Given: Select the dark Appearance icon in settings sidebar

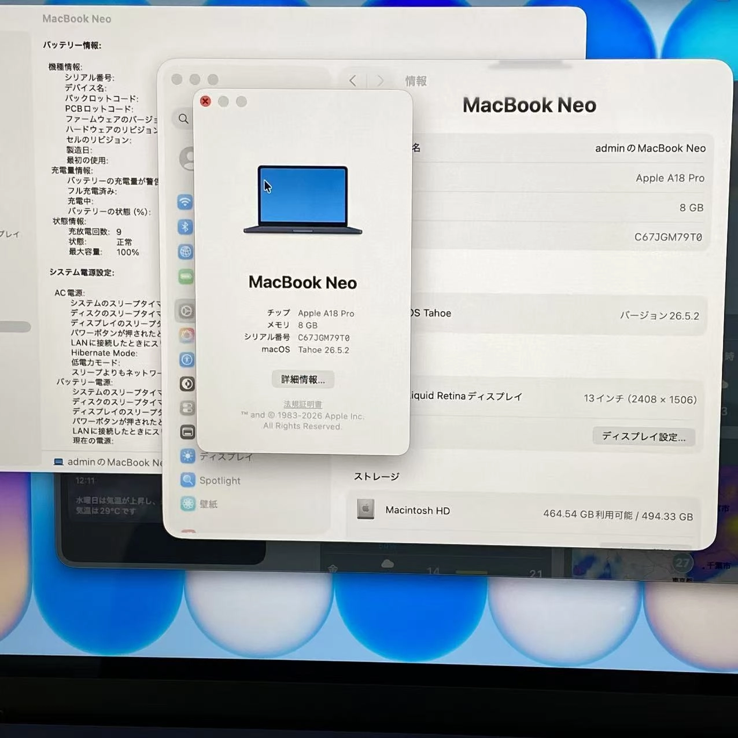Looking at the screenshot, I should tap(187, 383).
